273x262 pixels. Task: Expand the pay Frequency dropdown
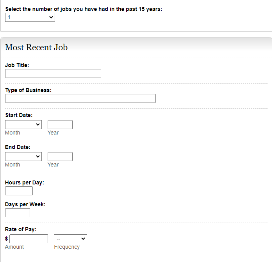(x=70, y=239)
